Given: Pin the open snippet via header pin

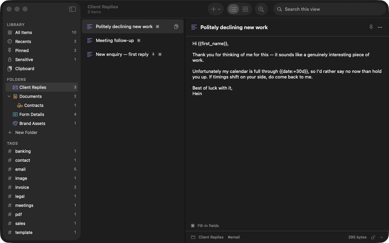Looking at the screenshot, I should point(371,27).
